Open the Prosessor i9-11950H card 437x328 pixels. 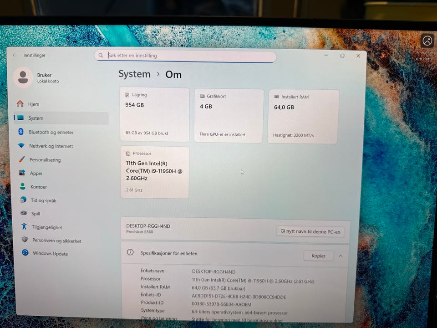(x=155, y=172)
